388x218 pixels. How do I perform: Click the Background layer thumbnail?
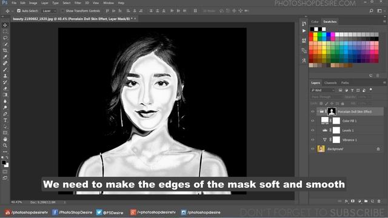click(x=321, y=149)
